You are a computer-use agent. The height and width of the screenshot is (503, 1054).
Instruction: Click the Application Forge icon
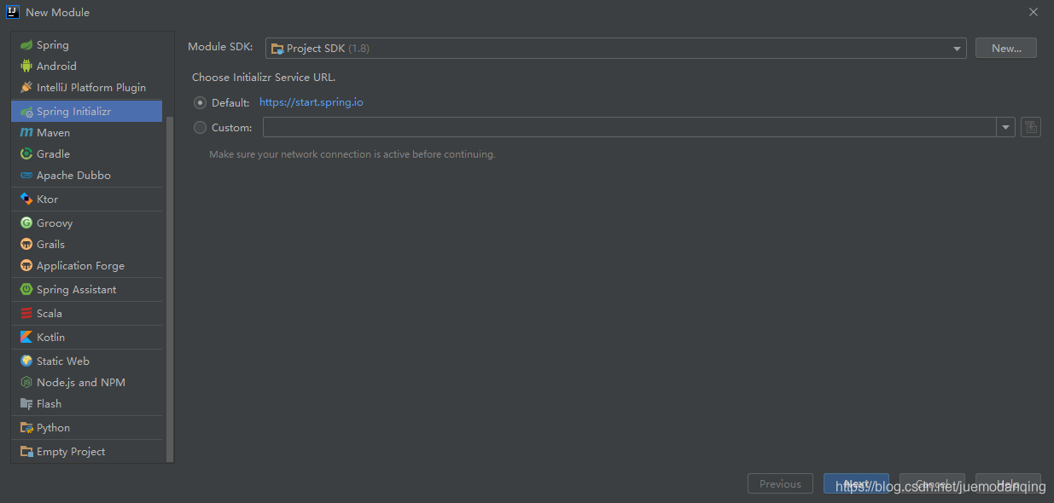26,266
